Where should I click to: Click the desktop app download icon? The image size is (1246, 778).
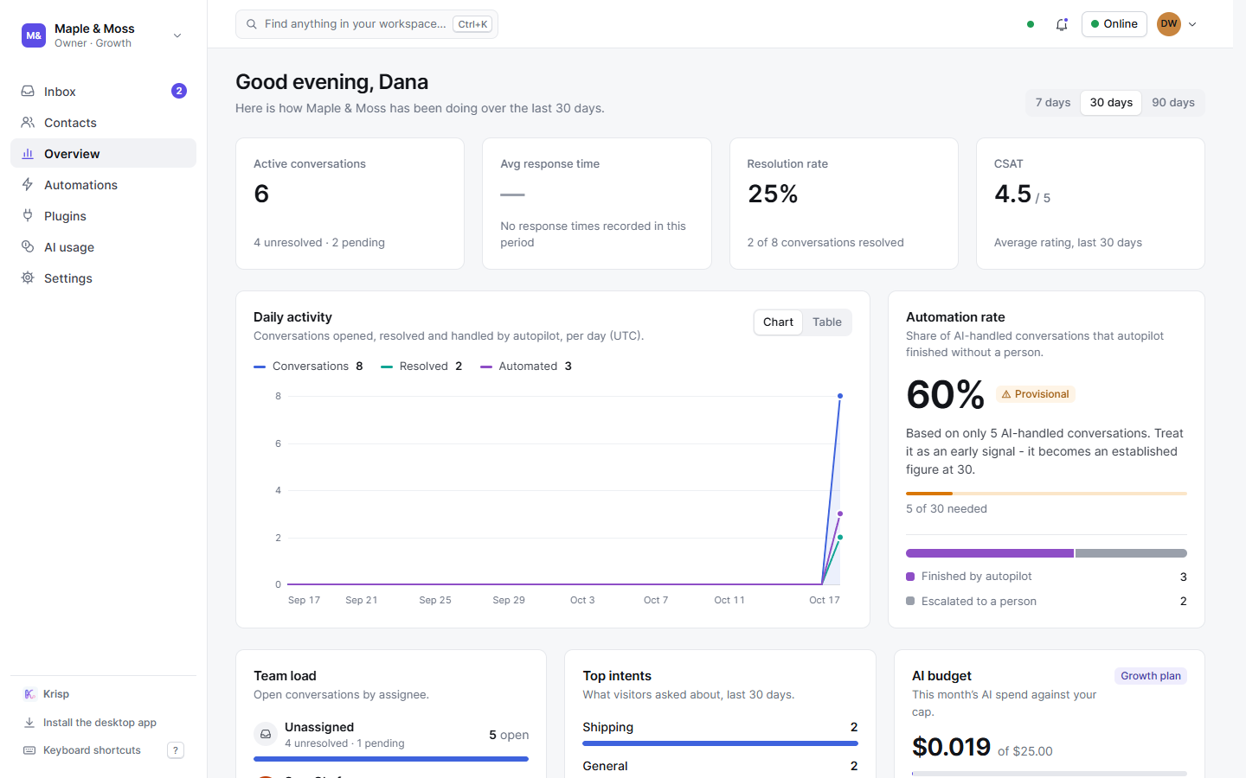click(29, 723)
